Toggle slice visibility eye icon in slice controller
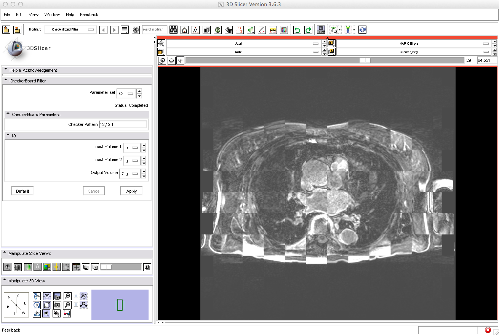This screenshot has width=499, height=335. pyautogui.click(x=172, y=60)
